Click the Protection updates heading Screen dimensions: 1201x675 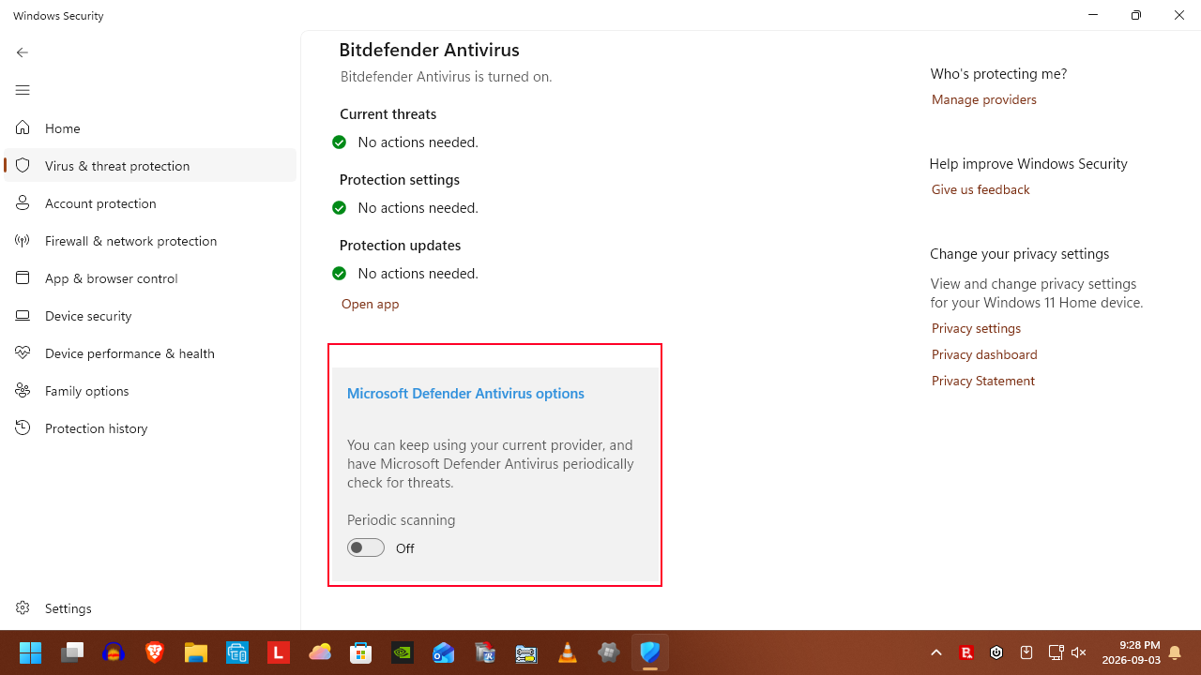coord(400,246)
